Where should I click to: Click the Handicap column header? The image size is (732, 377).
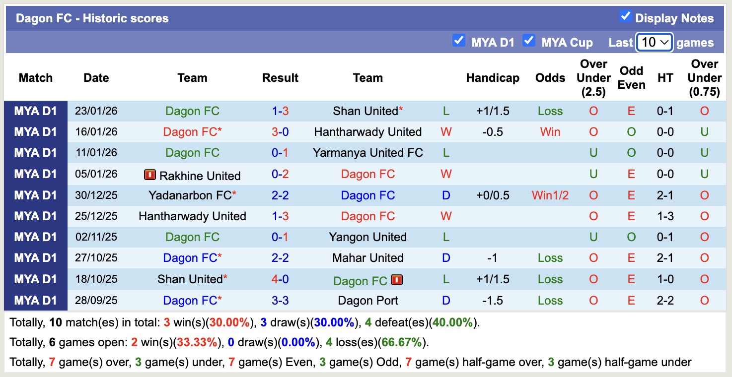click(493, 77)
